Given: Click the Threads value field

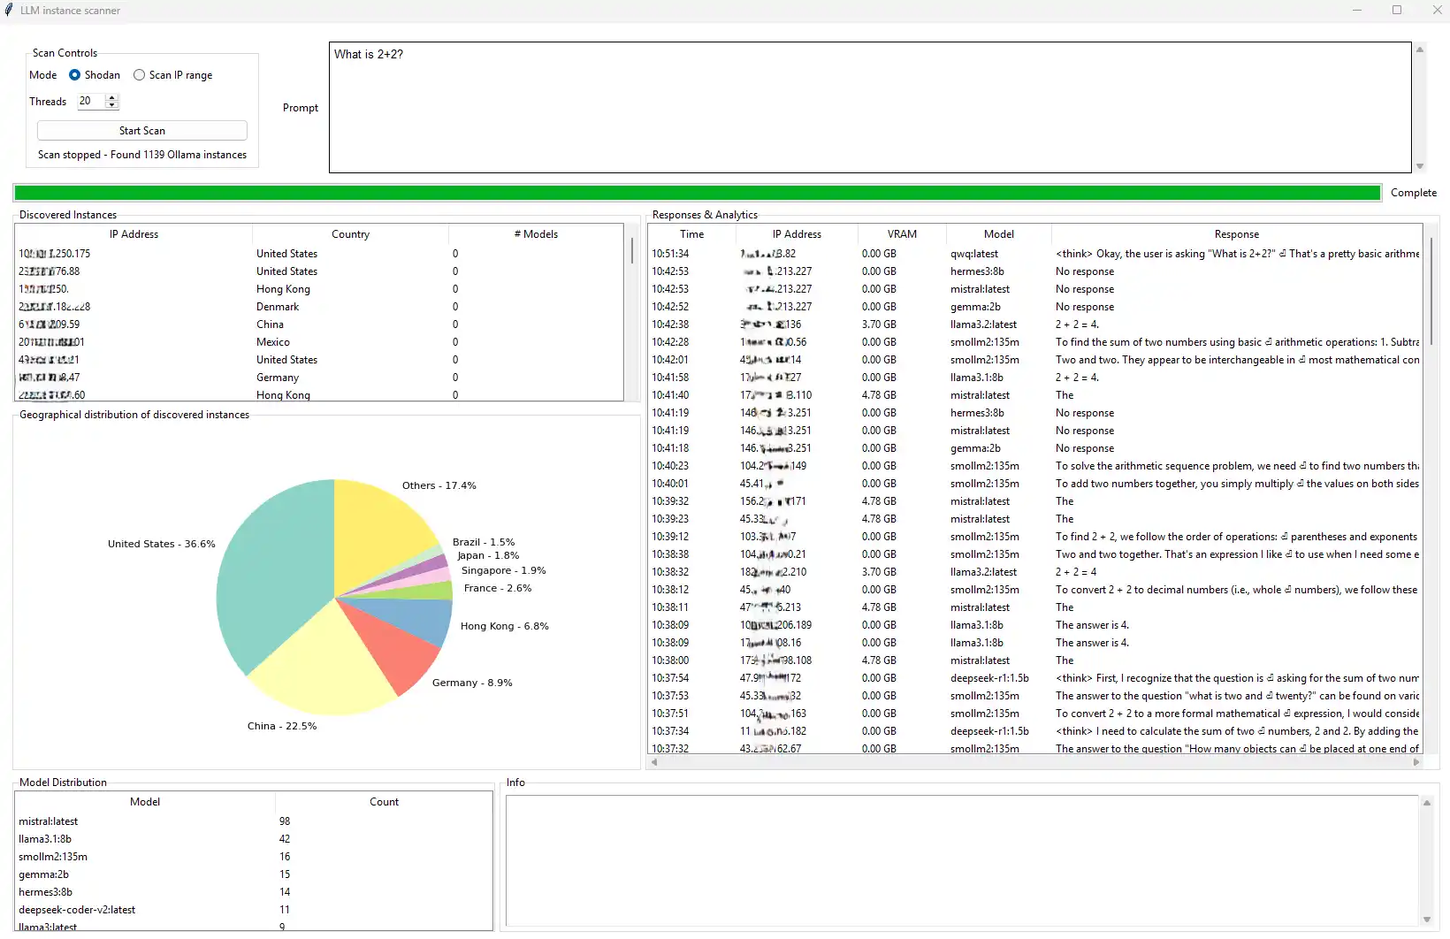Looking at the screenshot, I should click(x=88, y=101).
